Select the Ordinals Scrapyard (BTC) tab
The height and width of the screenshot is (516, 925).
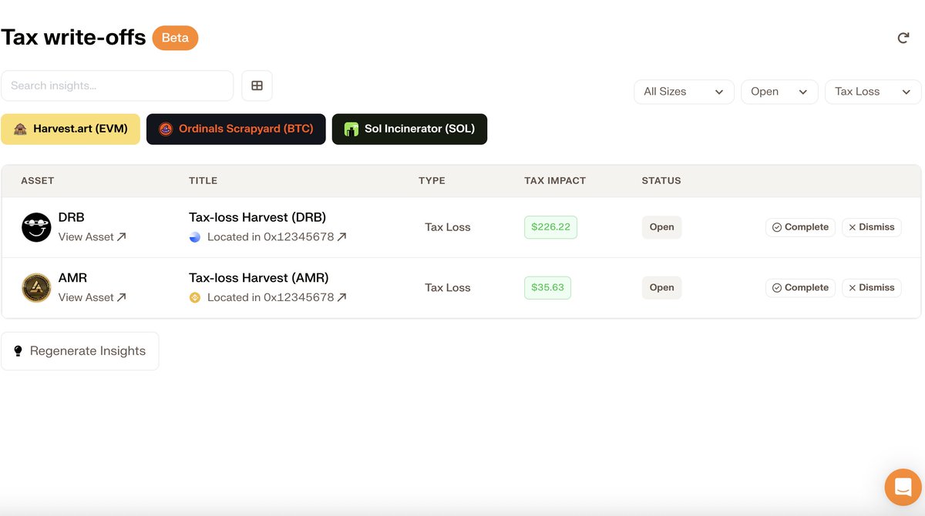236,129
